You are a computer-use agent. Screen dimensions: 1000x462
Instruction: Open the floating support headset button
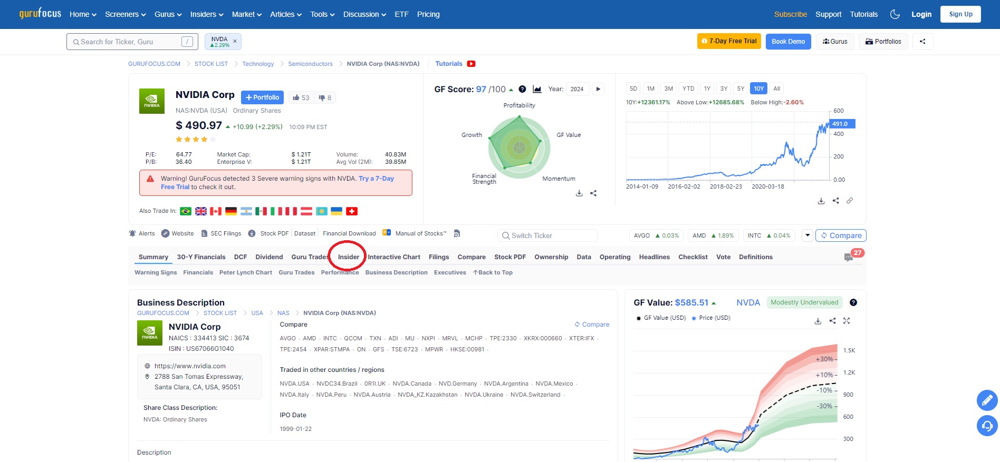(x=987, y=426)
